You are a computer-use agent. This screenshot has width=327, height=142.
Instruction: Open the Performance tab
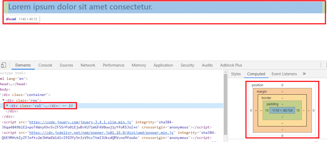(113, 65)
